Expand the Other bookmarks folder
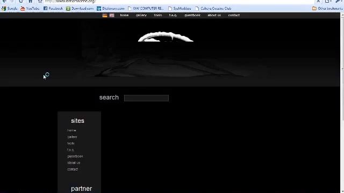Viewport: 344px width, 193px height. tap(327, 9)
